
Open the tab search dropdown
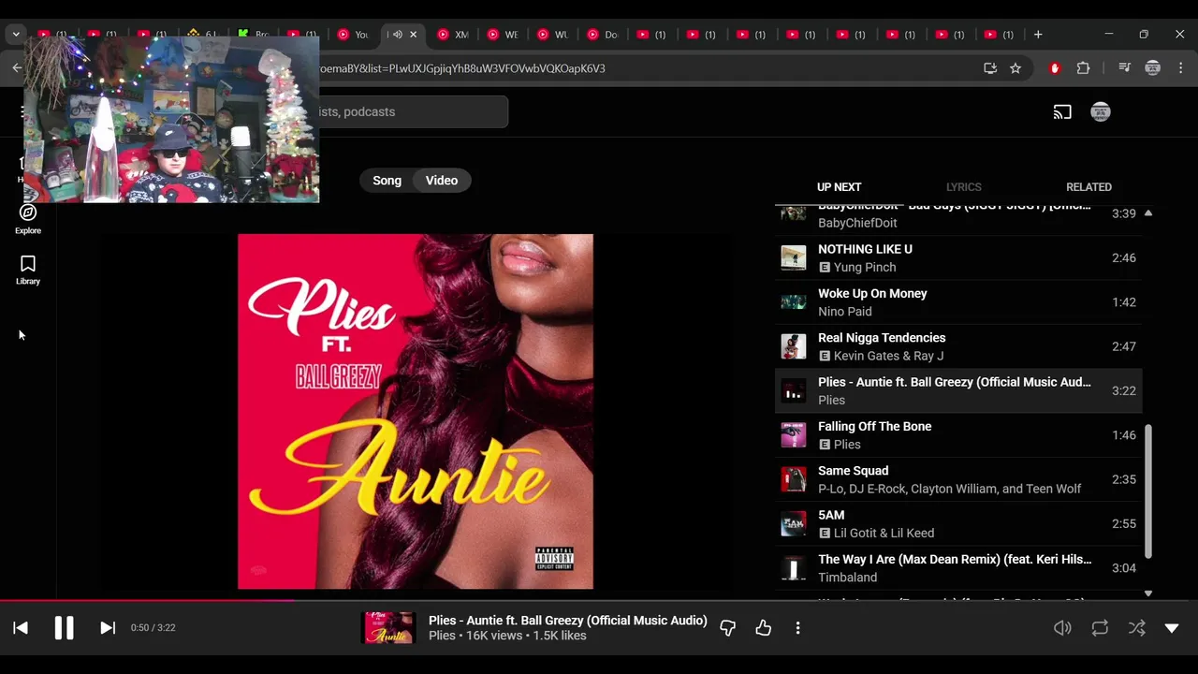pos(16,35)
